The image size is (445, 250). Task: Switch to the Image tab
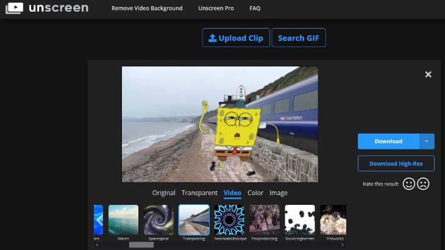pyautogui.click(x=279, y=193)
